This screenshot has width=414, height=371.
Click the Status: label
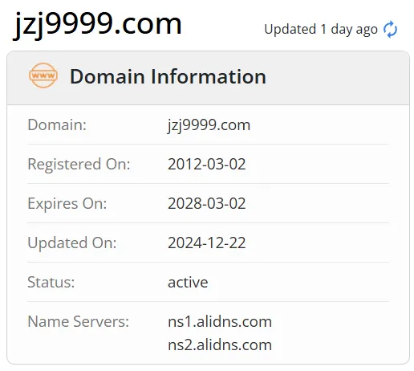pos(51,282)
